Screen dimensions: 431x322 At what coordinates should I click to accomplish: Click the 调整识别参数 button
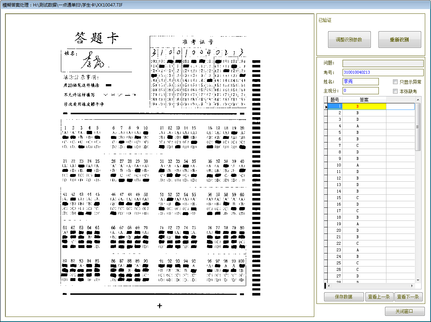[349, 39]
